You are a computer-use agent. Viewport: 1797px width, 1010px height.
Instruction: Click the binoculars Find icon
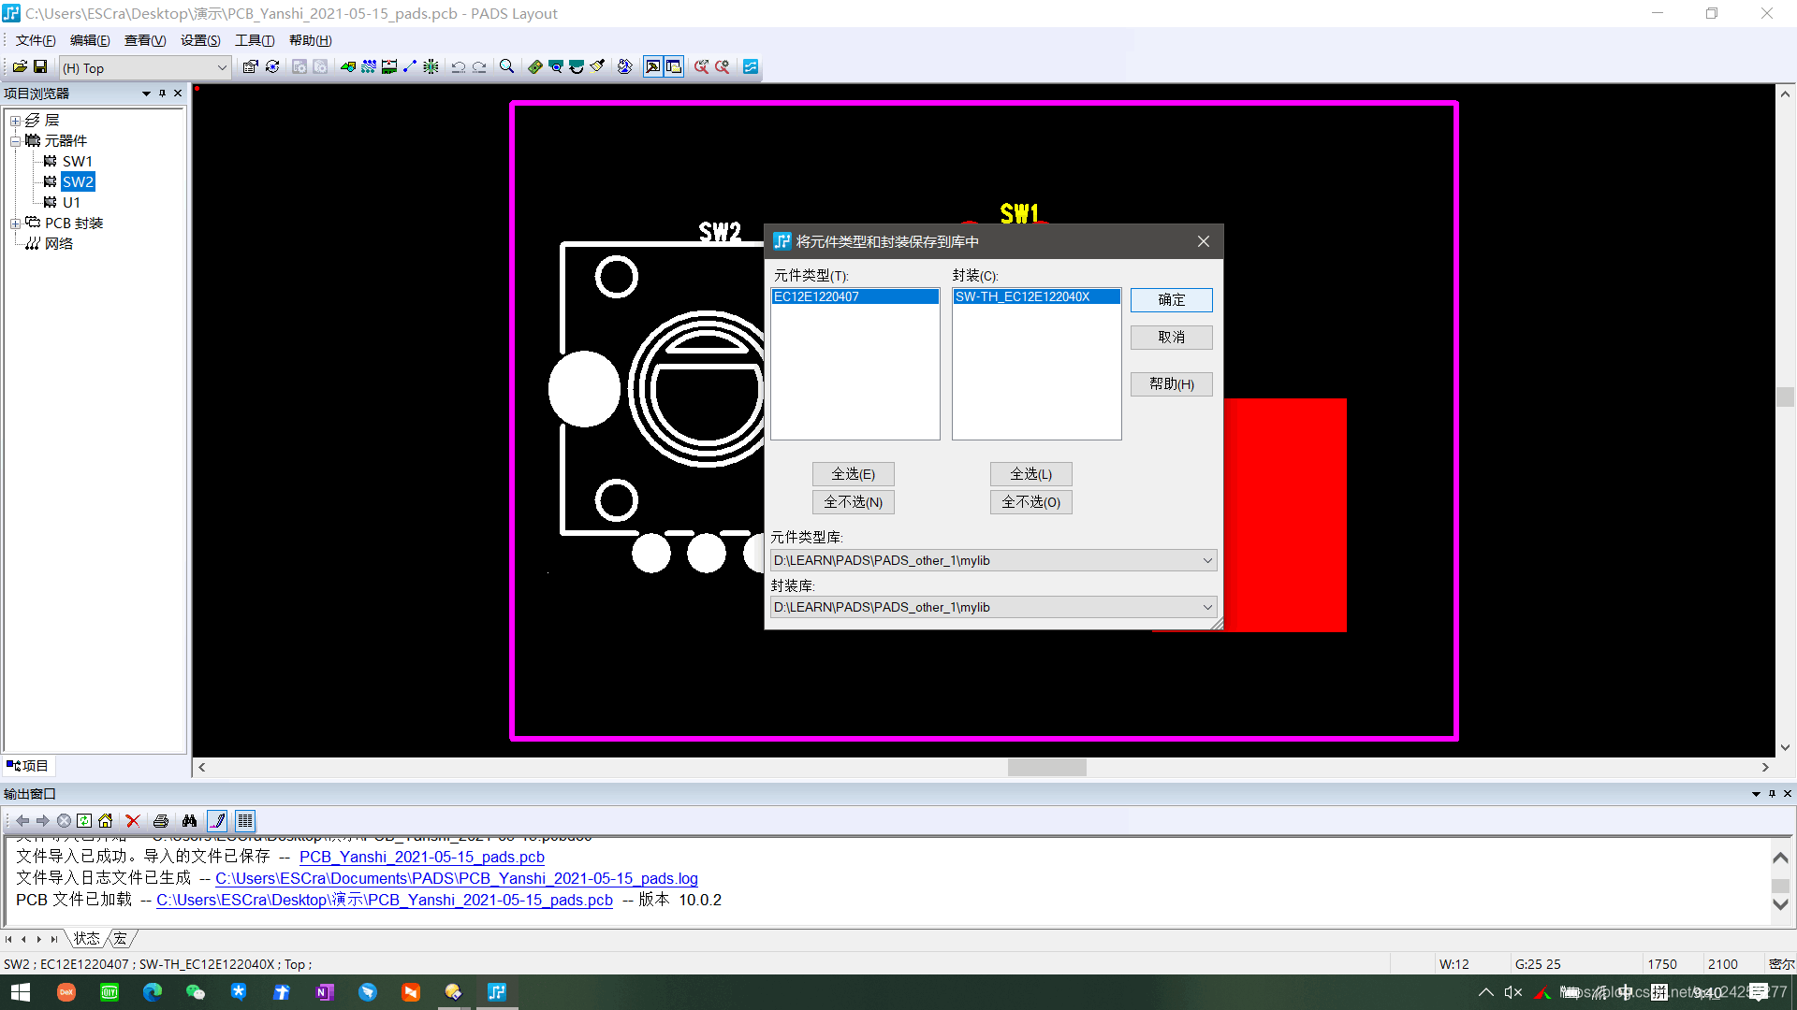click(x=189, y=820)
